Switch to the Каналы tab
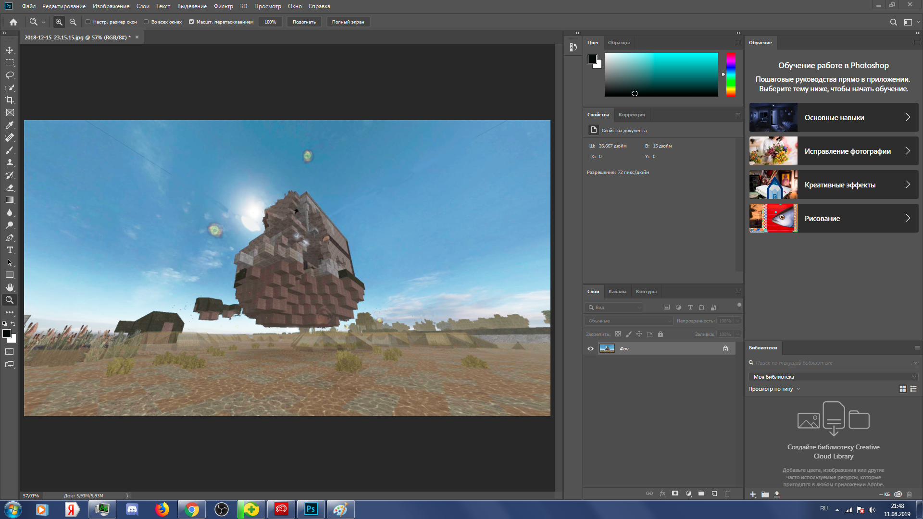 [x=617, y=292]
